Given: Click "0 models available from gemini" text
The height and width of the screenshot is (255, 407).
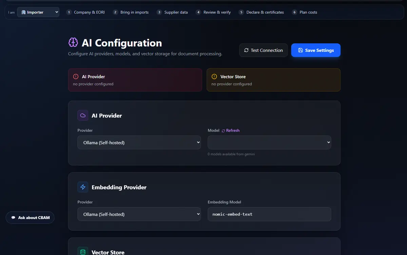Looking at the screenshot, I should (231, 154).
